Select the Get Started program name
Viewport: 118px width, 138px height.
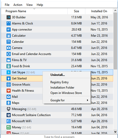[x=19, y=78]
